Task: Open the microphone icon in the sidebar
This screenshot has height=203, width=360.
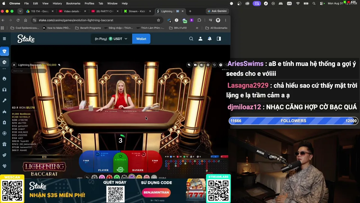Action: pos(4,101)
